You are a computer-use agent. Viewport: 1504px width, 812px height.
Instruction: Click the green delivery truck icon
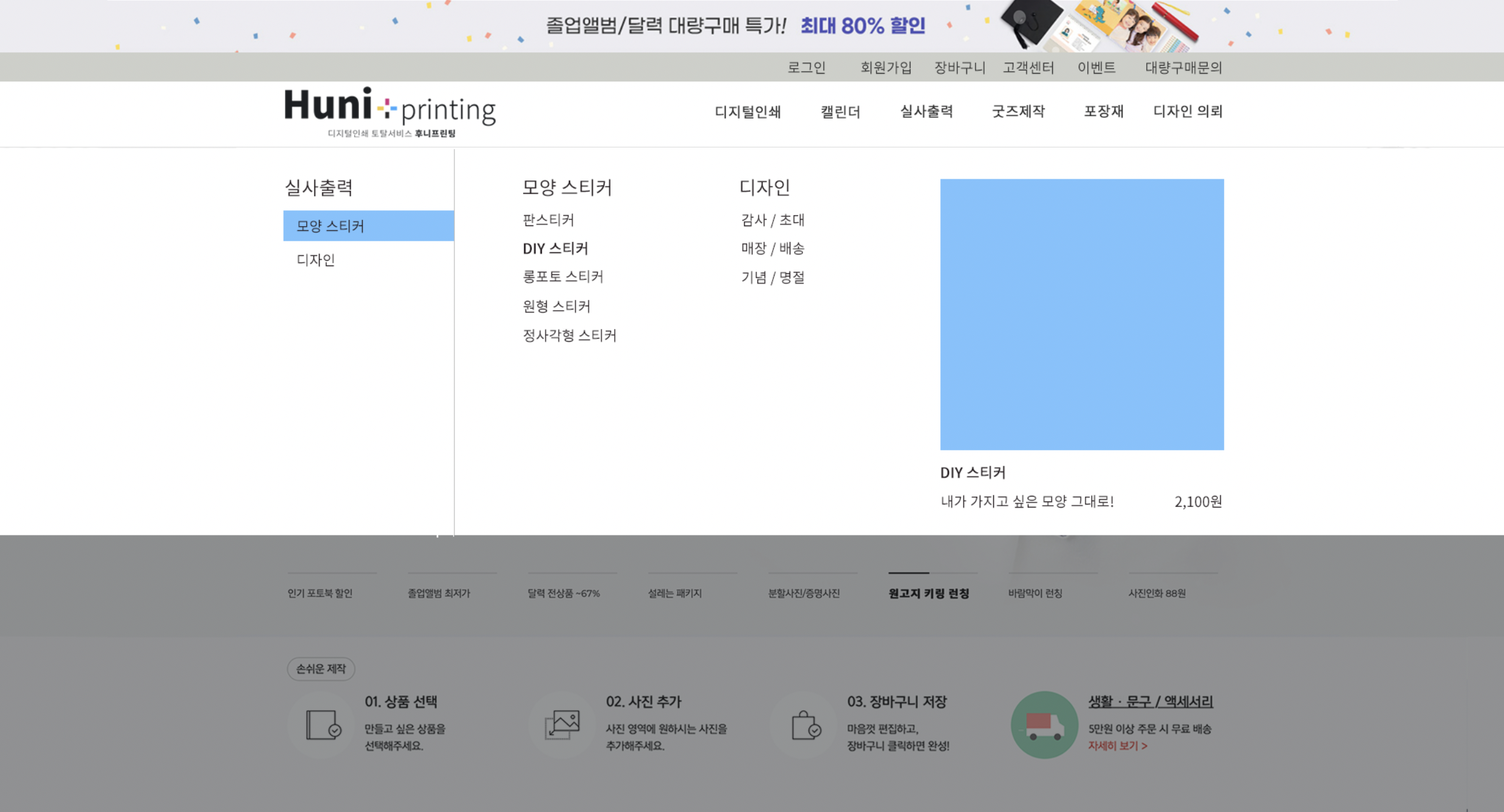(1044, 724)
